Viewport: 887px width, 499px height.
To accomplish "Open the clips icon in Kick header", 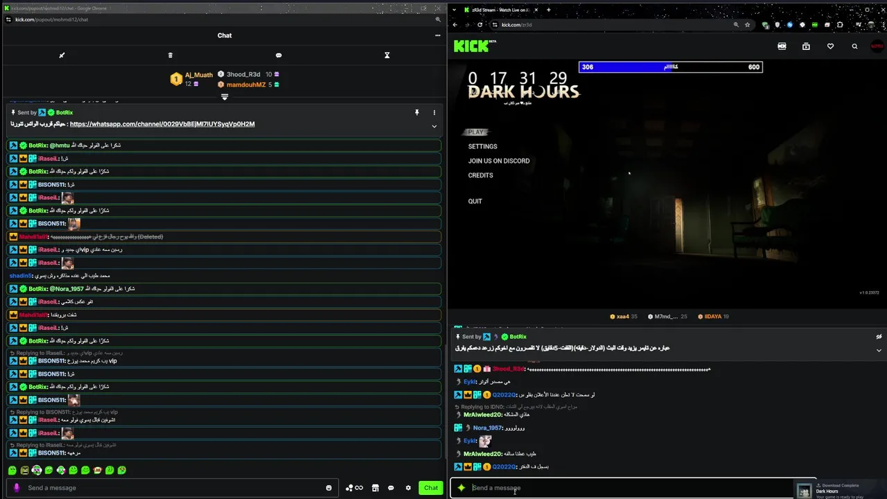I will pyautogui.click(x=806, y=46).
